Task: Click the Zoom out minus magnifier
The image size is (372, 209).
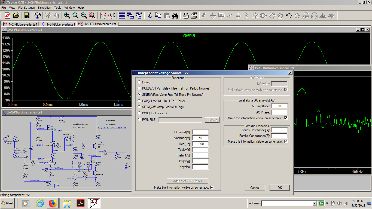Action: point(84,16)
